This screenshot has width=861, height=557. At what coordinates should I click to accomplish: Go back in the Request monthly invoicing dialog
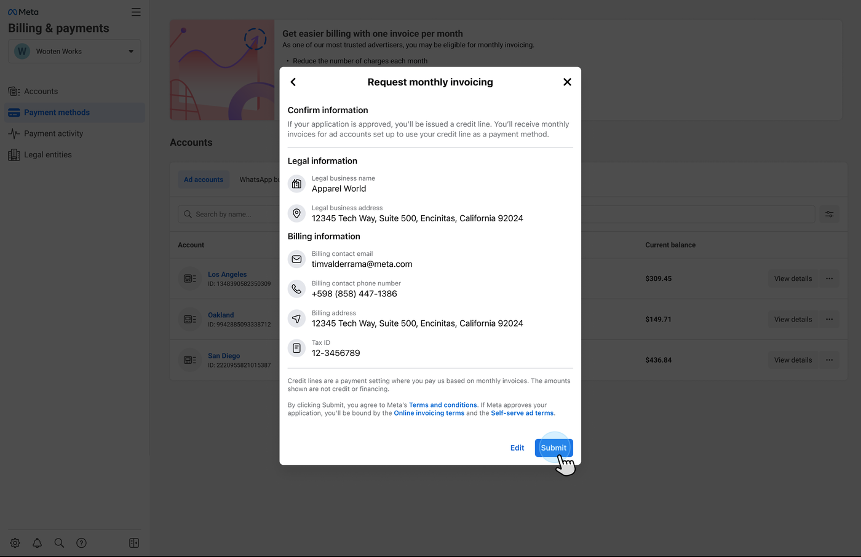293,82
